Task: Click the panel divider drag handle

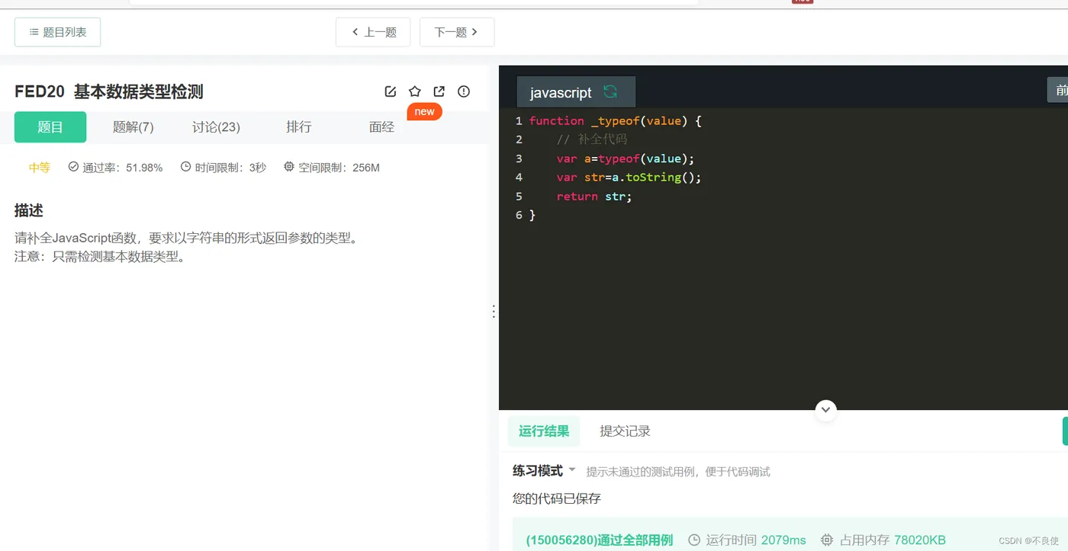Action: 494,311
